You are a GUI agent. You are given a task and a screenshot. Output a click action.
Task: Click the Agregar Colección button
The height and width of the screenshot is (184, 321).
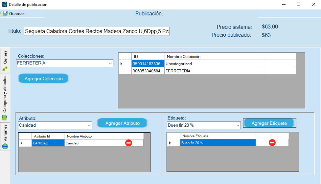43,79
